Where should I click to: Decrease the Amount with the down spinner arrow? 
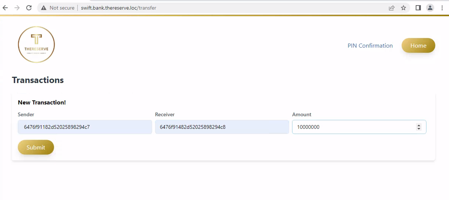(419, 128)
